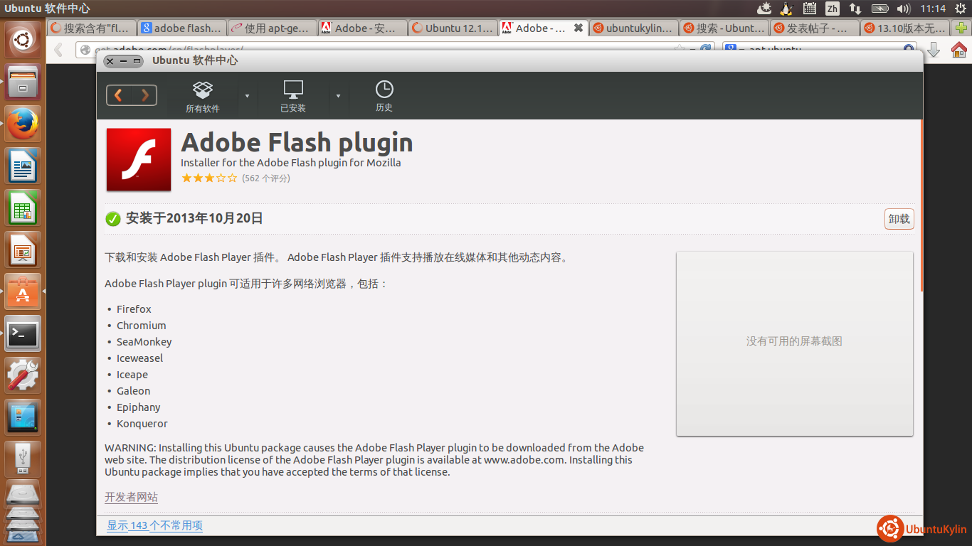
Task: Go forward using the right arrow button
Action: [144, 95]
